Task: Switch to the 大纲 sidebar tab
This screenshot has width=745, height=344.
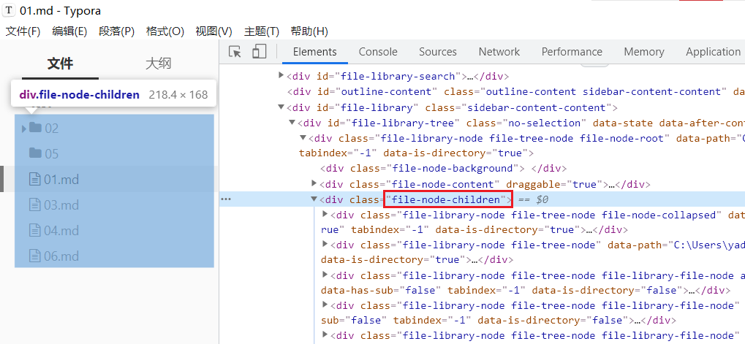Action: coord(158,64)
